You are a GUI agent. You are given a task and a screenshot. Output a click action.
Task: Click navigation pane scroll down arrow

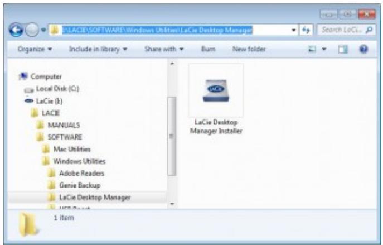click(172, 204)
